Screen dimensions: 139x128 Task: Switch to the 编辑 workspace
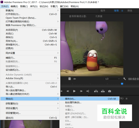(116, 11)
